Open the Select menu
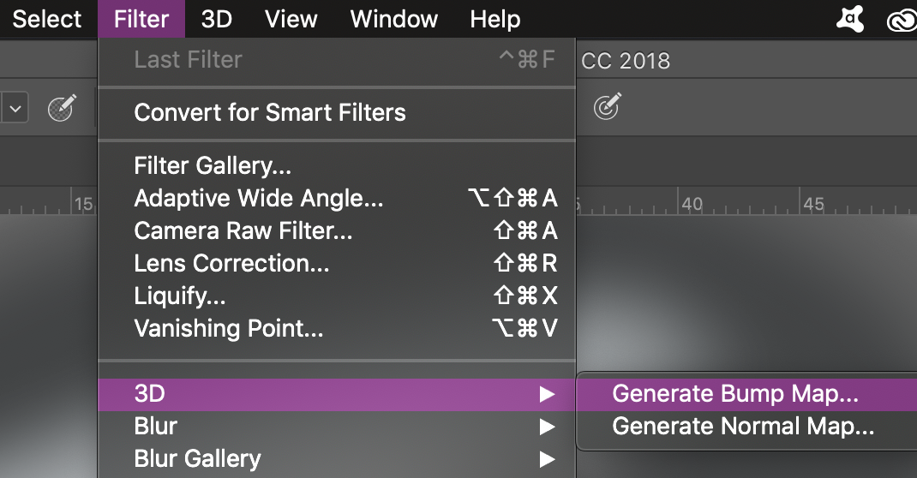Screen dimensions: 917x478 point(47,20)
